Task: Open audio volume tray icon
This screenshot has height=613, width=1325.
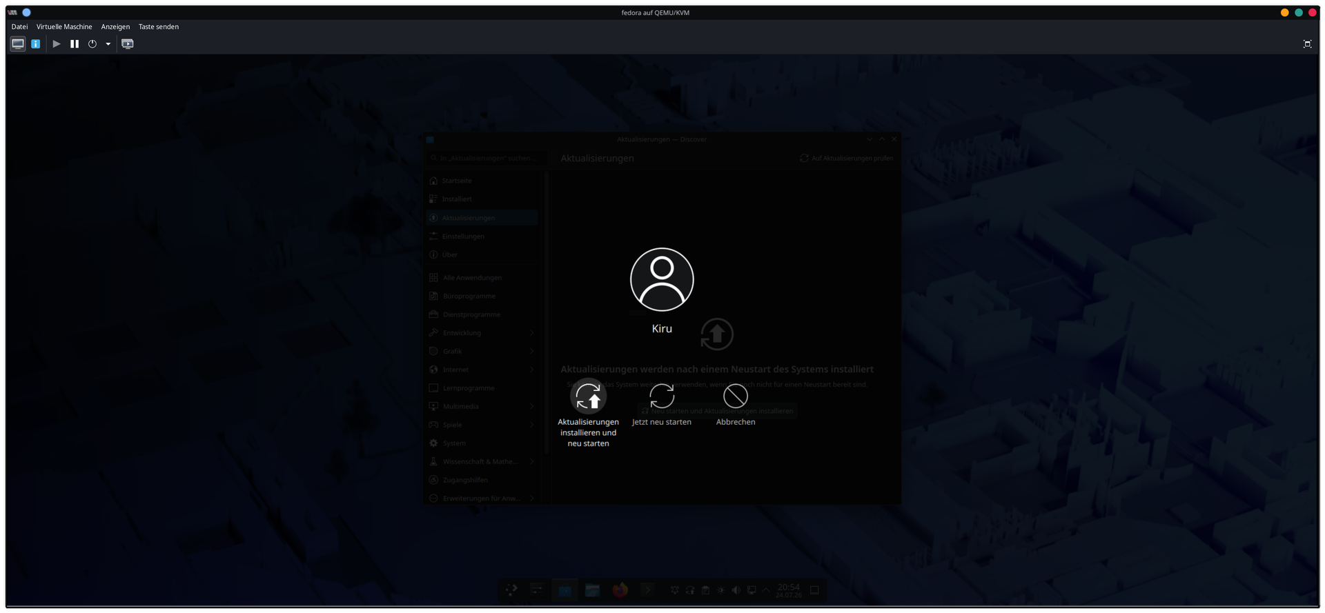Action: [x=736, y=590]
